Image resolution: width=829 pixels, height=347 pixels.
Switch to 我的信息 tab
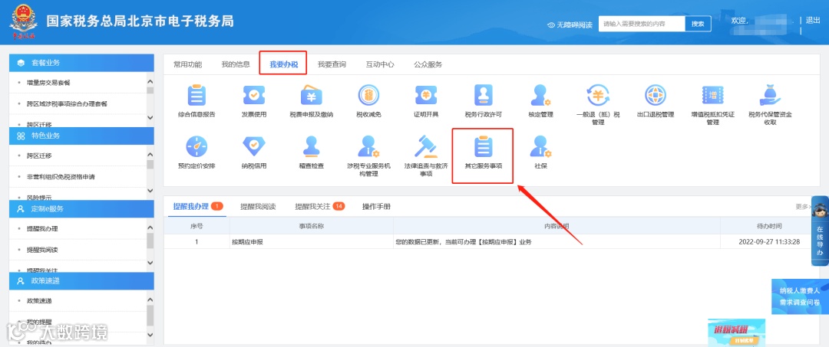(236, 65)
